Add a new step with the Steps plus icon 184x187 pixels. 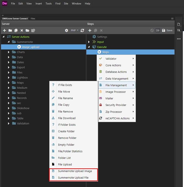click(x=90, y=30)
